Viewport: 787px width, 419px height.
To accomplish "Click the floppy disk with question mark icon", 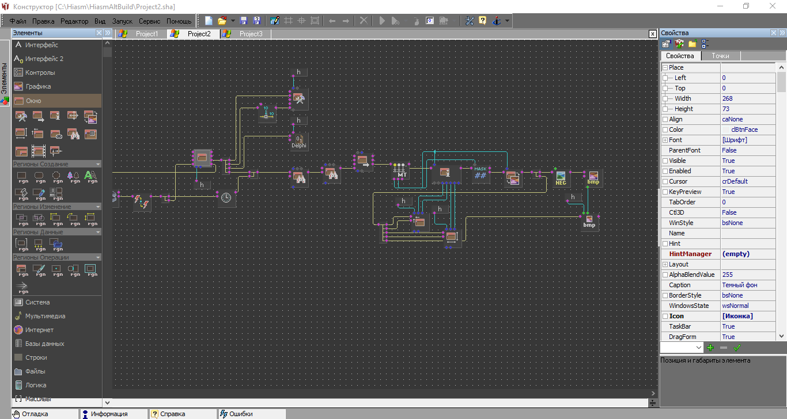I will (257, 21).
